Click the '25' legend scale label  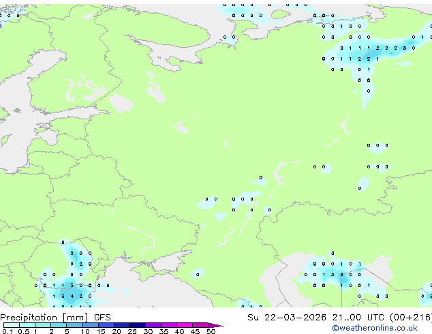(132, 331)
